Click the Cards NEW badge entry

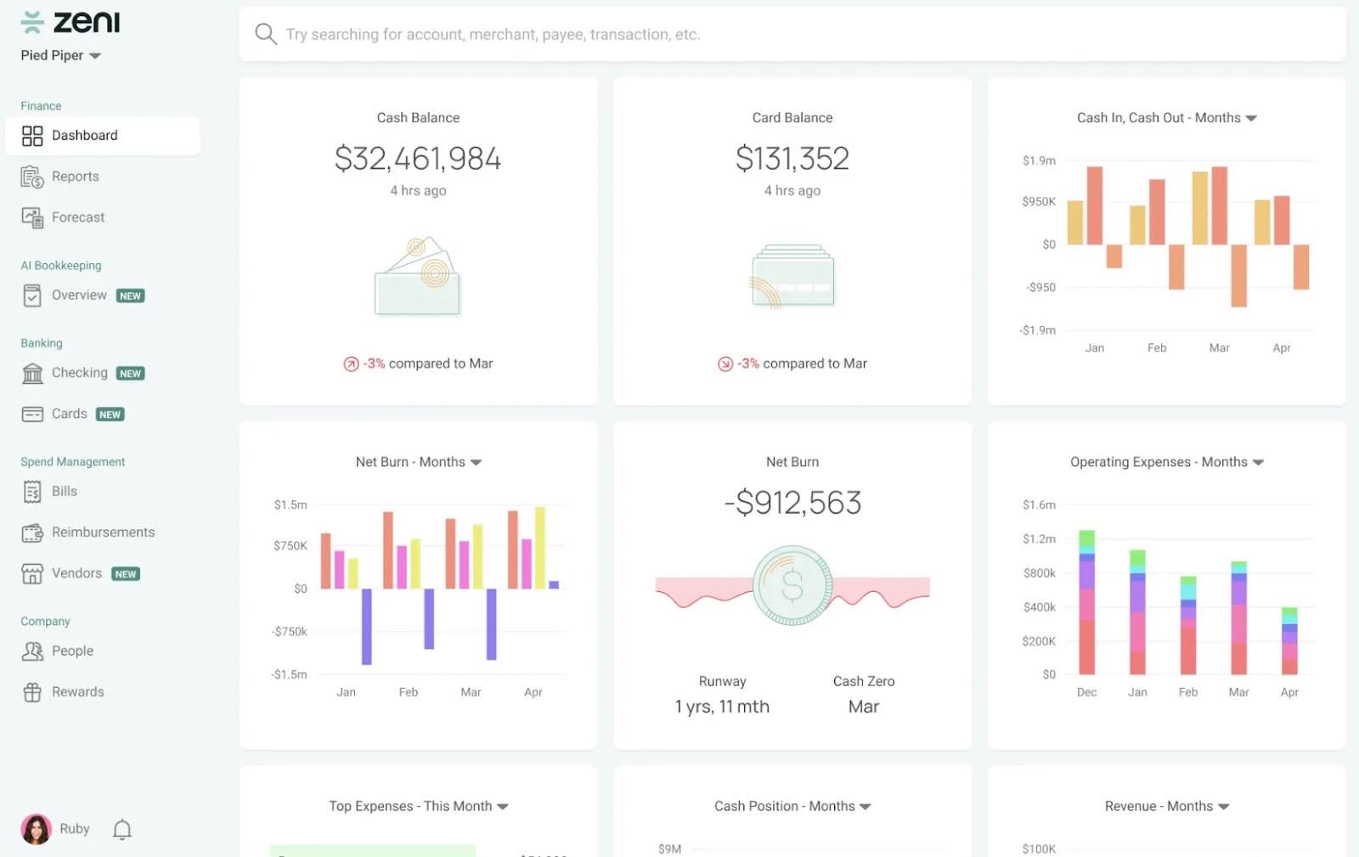110,414
